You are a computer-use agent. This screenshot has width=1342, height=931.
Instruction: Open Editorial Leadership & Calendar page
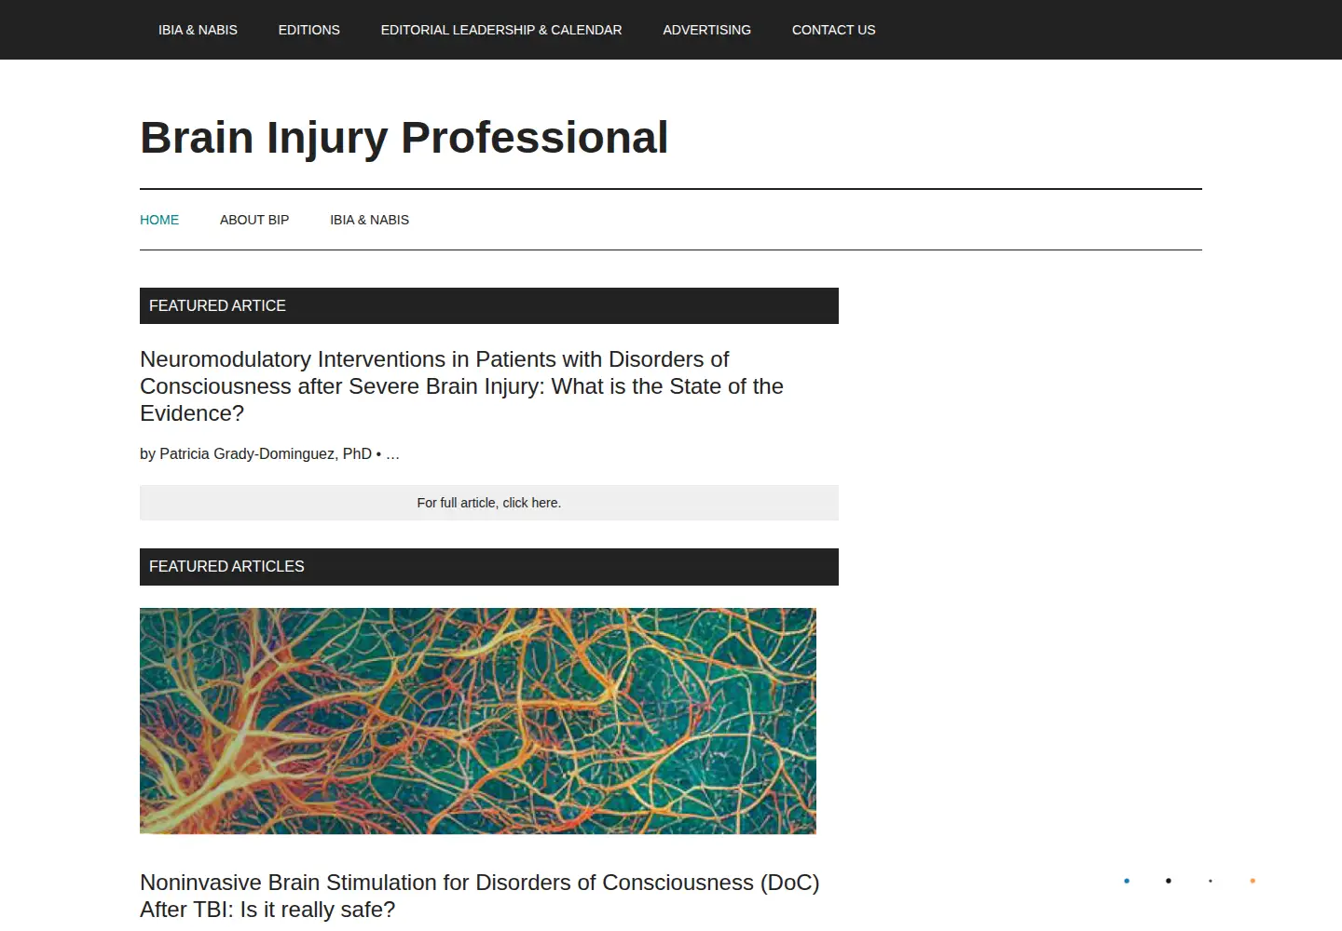coord(501,30)
